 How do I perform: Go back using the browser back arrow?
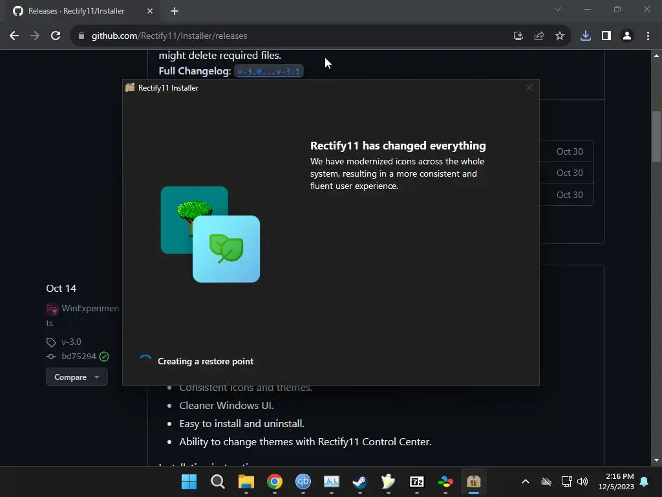coord(14,36)
